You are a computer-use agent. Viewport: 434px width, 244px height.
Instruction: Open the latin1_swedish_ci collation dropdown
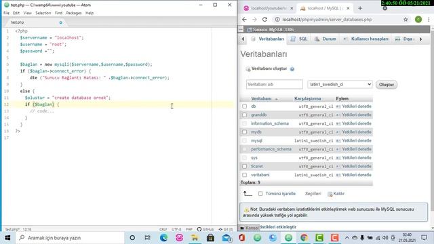pos(340,84)
